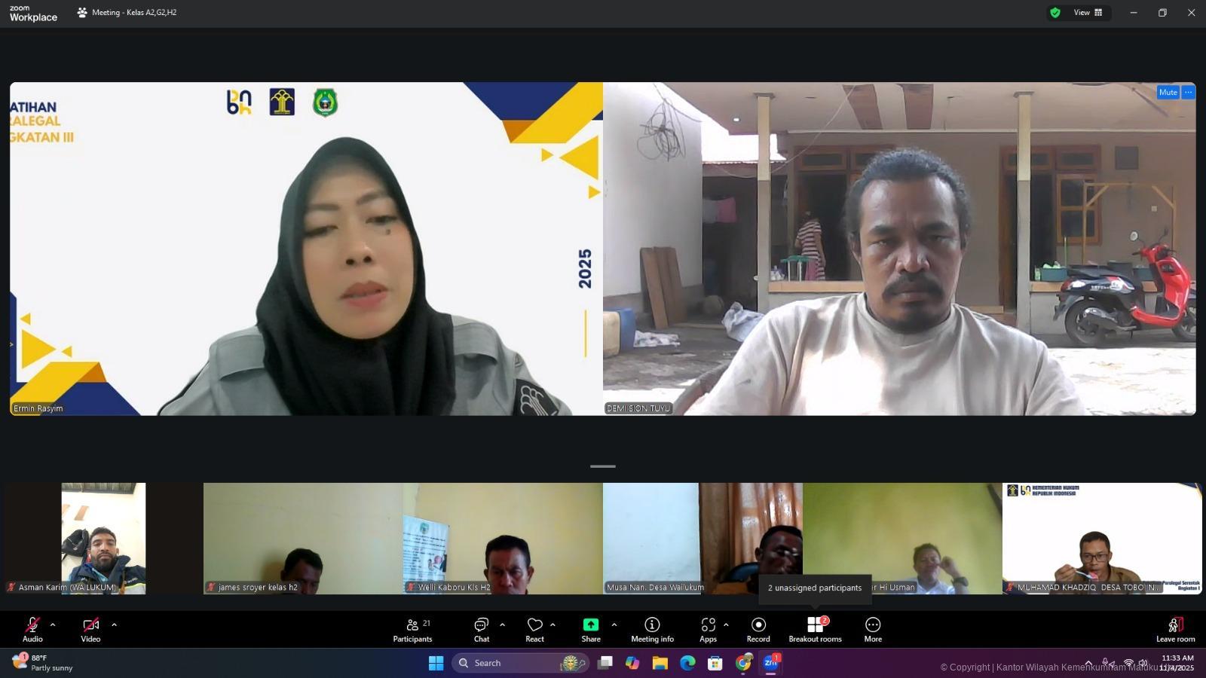Select MUHAMAD KHADZIQ video thumbnail
1206x678 pixels.
click(x=1101, y=538)
